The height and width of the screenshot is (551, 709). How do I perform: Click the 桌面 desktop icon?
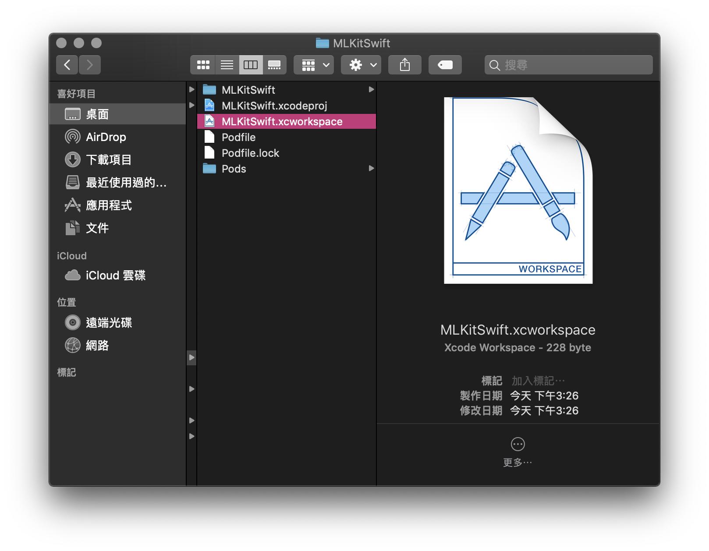click(72, 114)
